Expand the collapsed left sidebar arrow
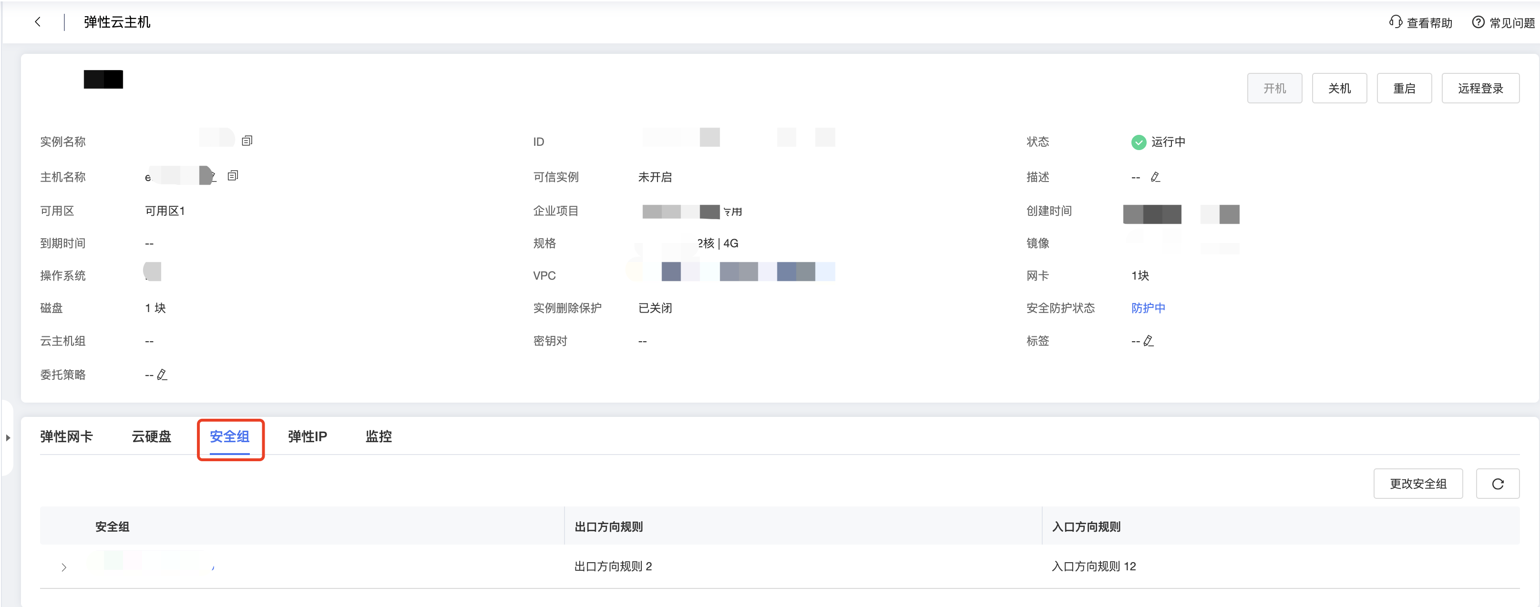 (x=8, y=437)
